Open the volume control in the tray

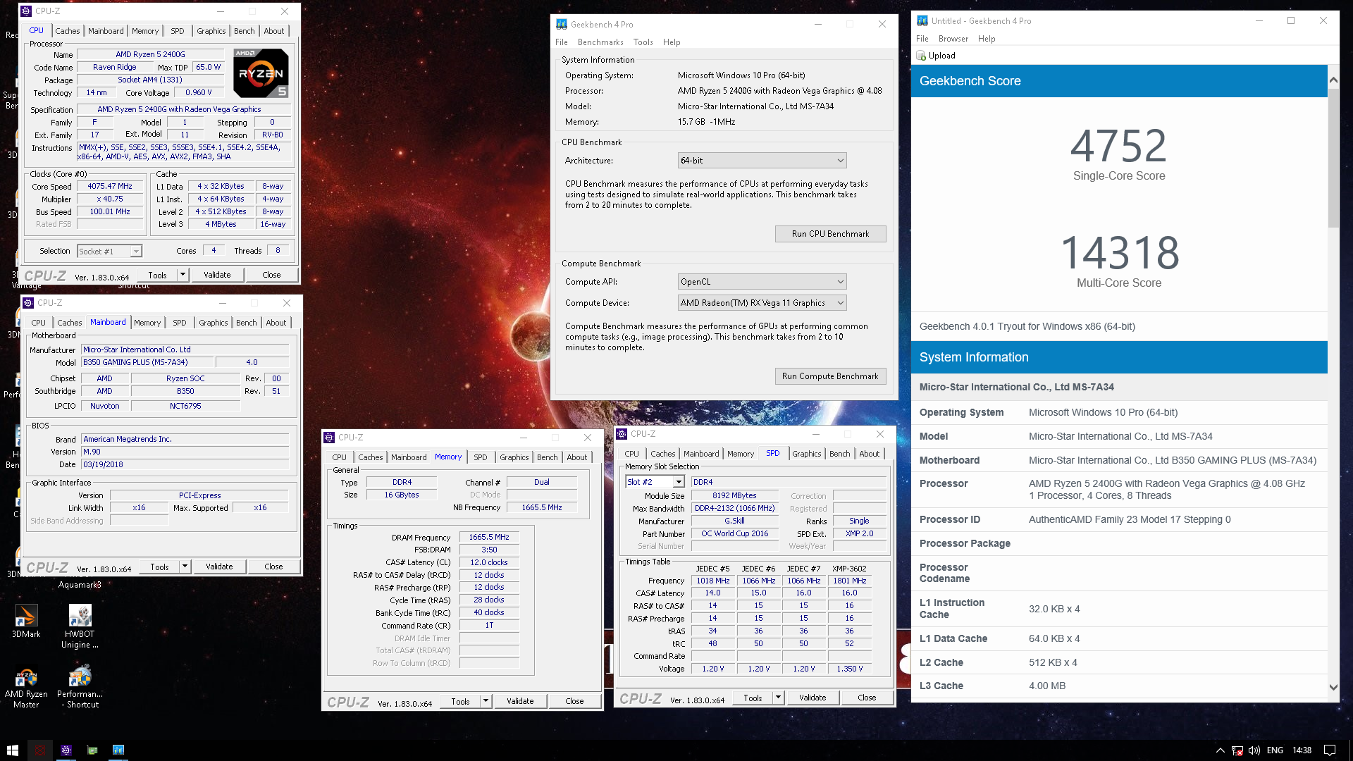tap(1254, 750)
